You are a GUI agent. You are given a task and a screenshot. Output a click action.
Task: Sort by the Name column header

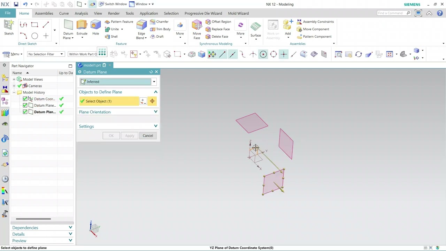pos(17,73)
